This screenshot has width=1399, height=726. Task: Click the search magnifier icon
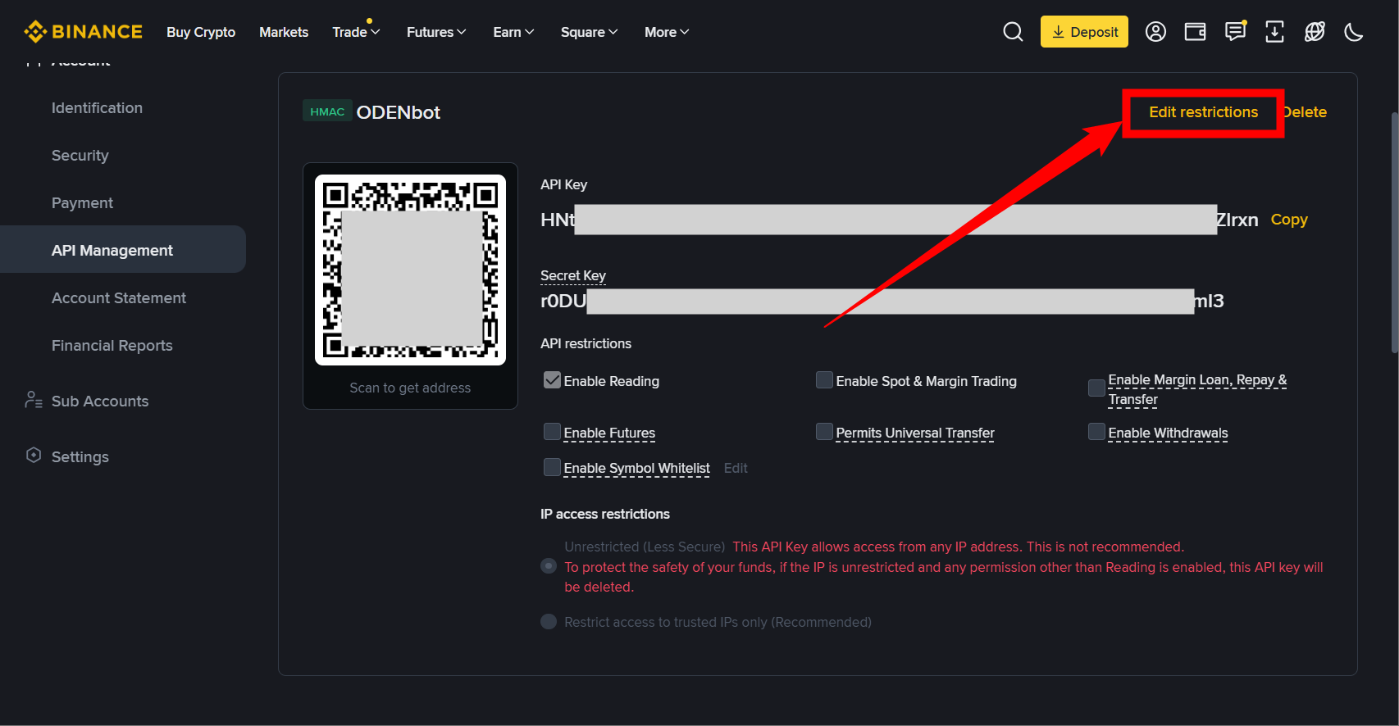(x=1013, y=32)
